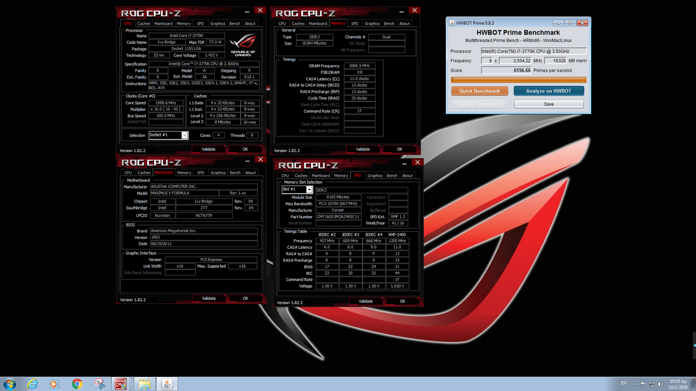
Task: Click OK in the SPD-tab window
Action: point(402,301)
